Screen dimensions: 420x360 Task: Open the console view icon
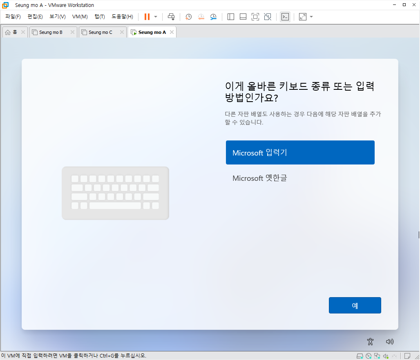pyautogui.click(x=285, y=17)
